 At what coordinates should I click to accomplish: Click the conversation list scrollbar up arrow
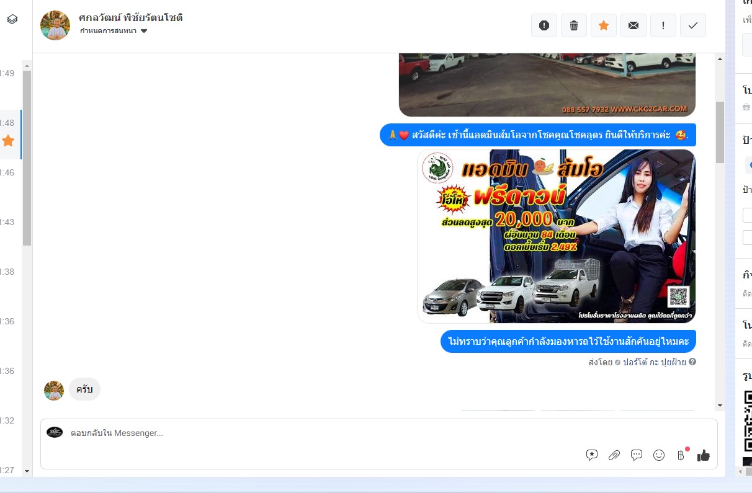pyautogui.click(x=27, y=65)
